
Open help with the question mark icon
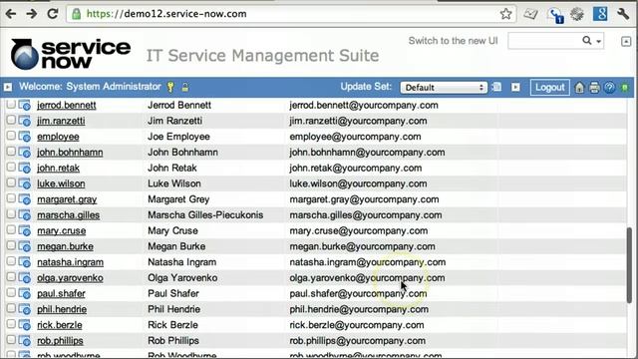609,87
